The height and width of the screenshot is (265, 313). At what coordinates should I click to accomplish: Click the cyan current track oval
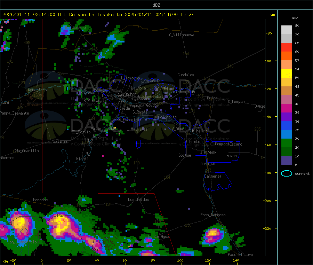(287, 173)
